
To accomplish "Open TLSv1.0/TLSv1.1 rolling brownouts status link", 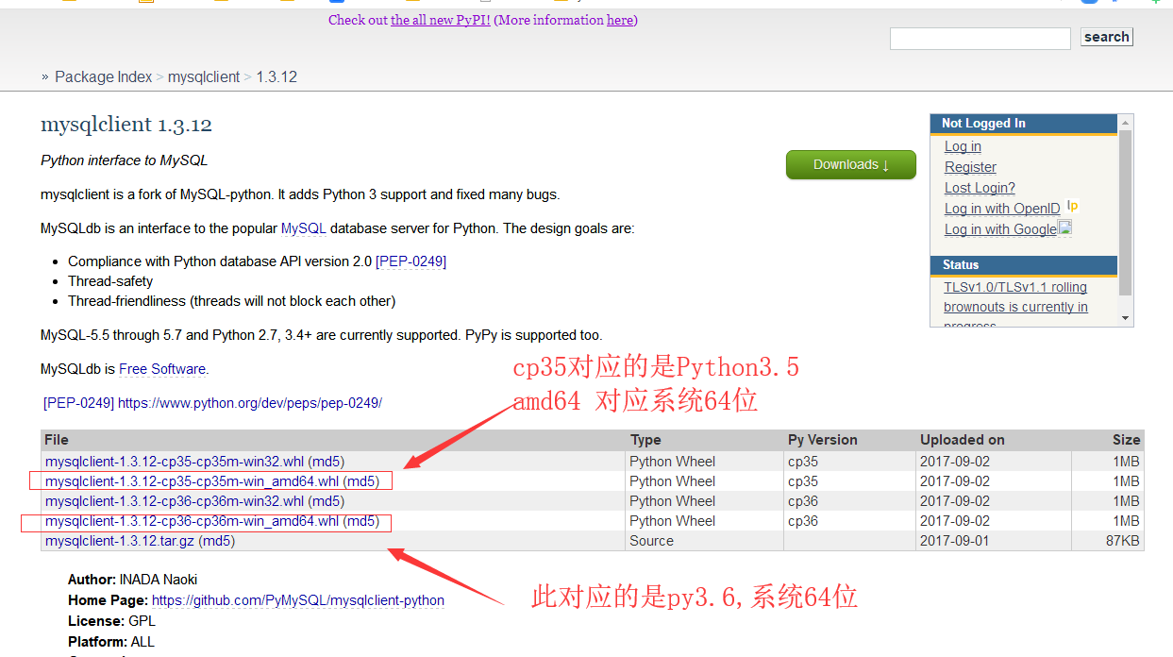I will [x=1015, y=297].
